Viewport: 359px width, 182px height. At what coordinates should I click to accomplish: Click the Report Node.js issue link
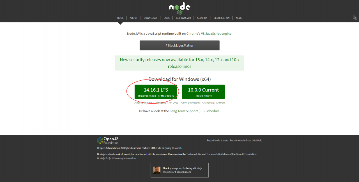pyautogui.click(x=217, y=141)
